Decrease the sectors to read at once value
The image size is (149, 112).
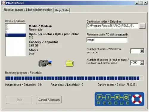(142, 64)
